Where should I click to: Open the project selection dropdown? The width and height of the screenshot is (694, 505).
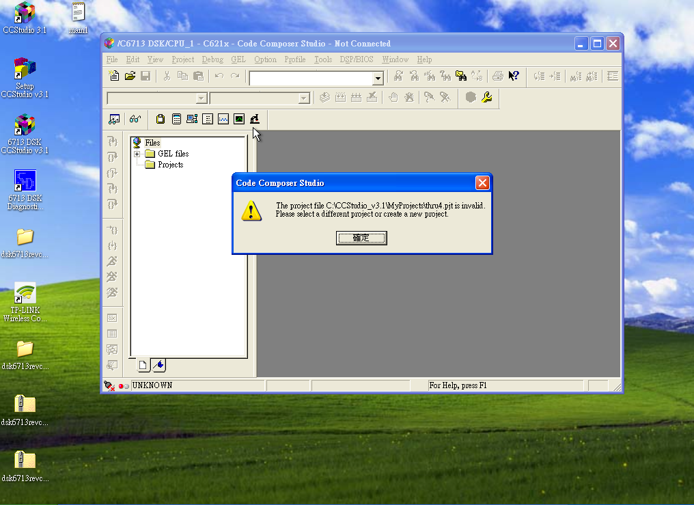(x=202, y=98)
